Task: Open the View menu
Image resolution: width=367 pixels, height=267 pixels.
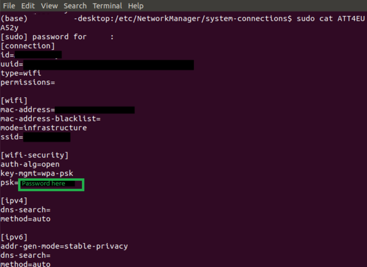Action: [49, 6]
